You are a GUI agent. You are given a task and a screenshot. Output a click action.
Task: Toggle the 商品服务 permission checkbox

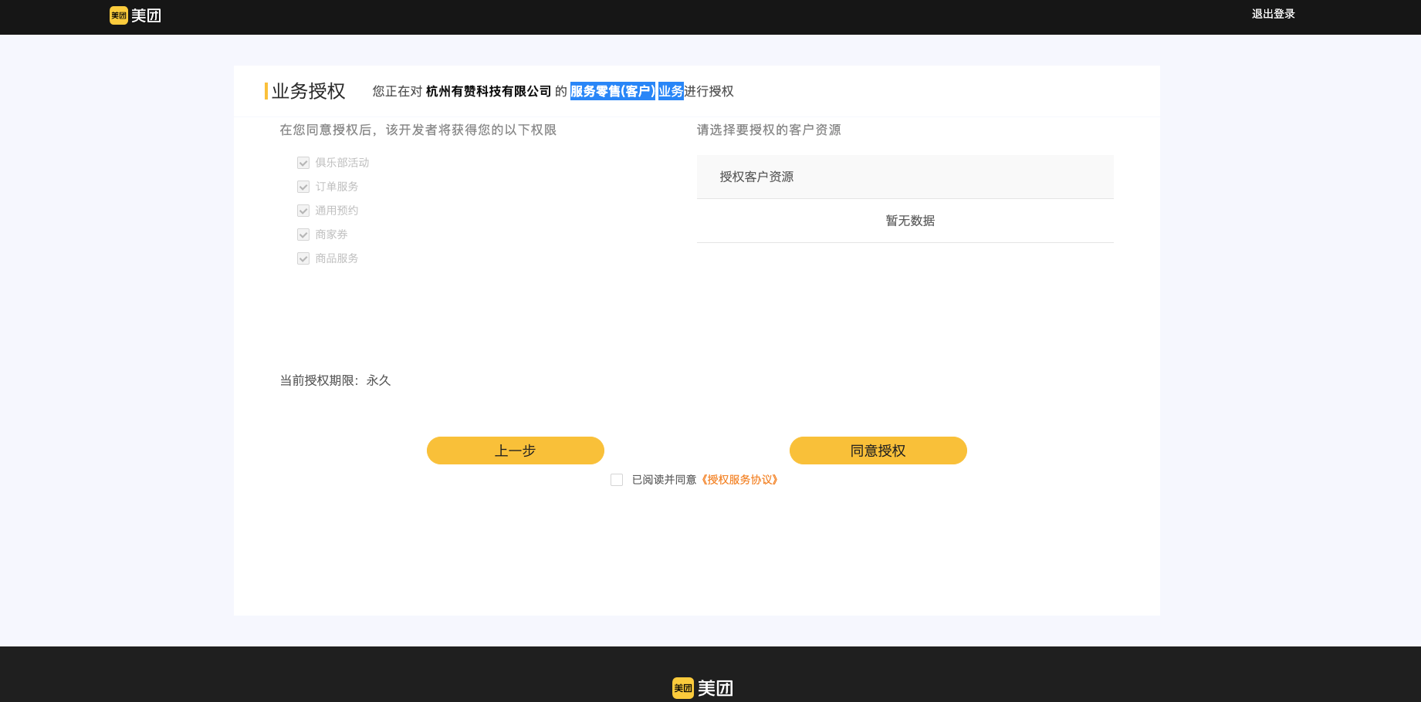pyautogui.click(x=303, y=258)
